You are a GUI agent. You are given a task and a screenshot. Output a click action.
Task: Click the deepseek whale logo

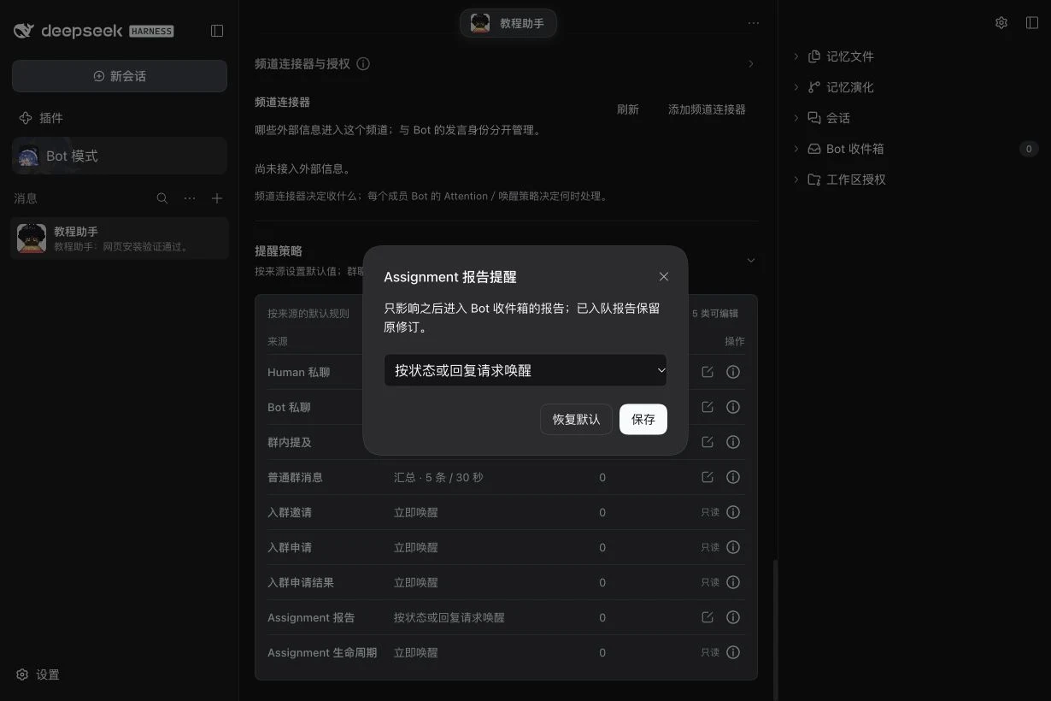24,31
